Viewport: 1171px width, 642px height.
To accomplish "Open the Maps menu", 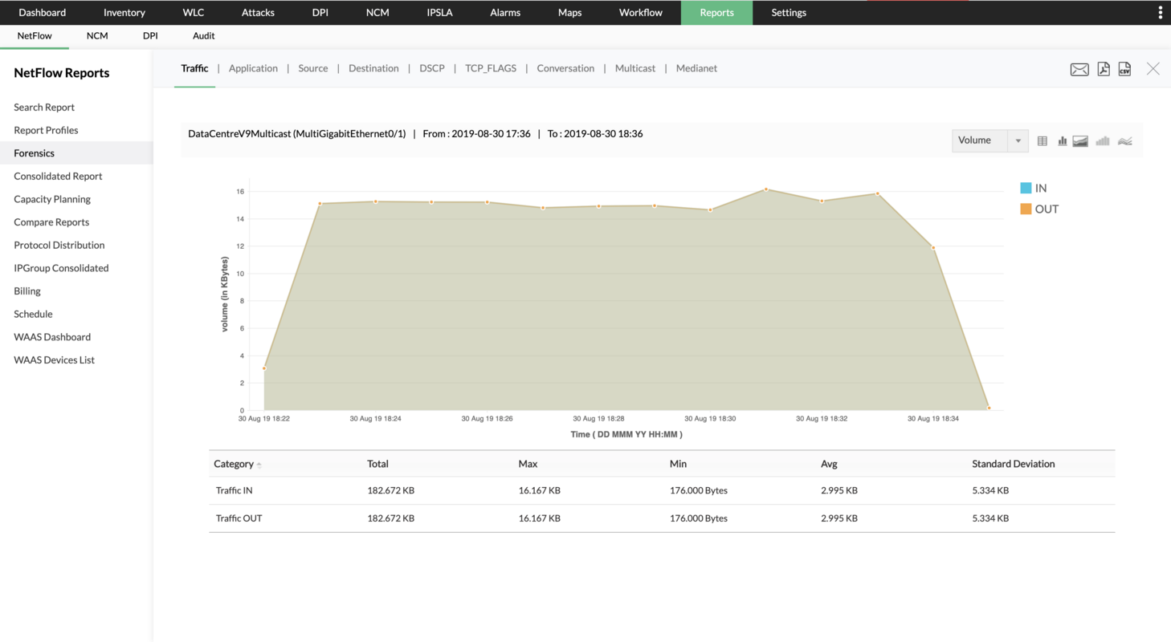I will click(569, 13).
